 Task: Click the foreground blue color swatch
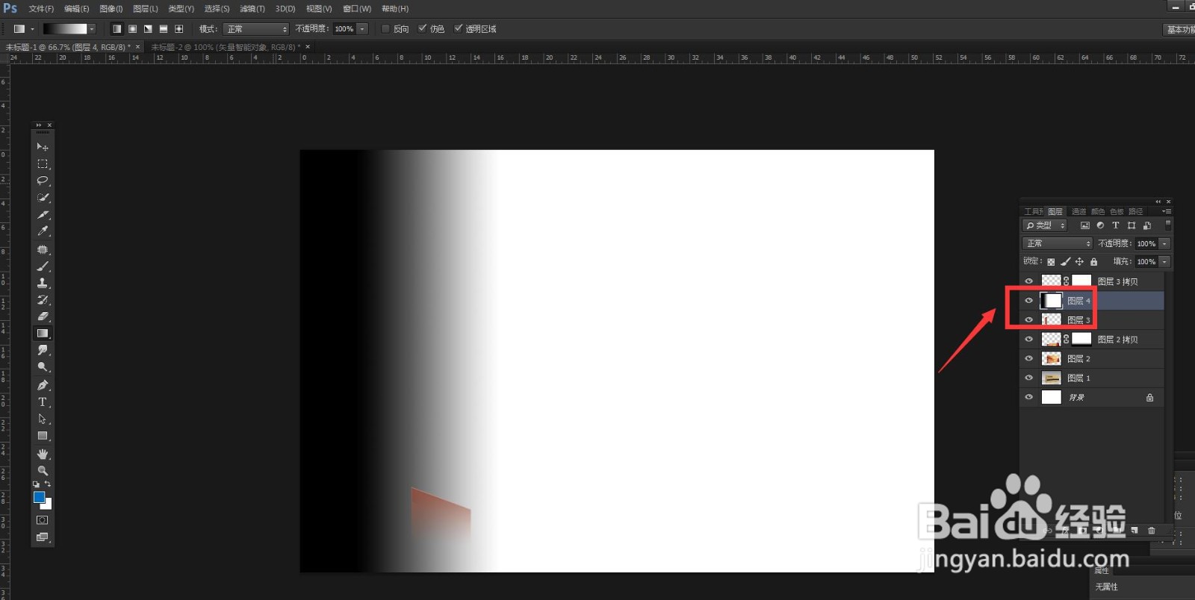coord(39,497)
